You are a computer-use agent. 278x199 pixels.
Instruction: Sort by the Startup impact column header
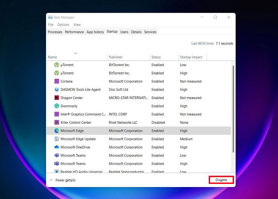[193, 57]
